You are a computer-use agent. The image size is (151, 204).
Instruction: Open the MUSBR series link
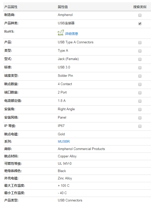[64, 142]
